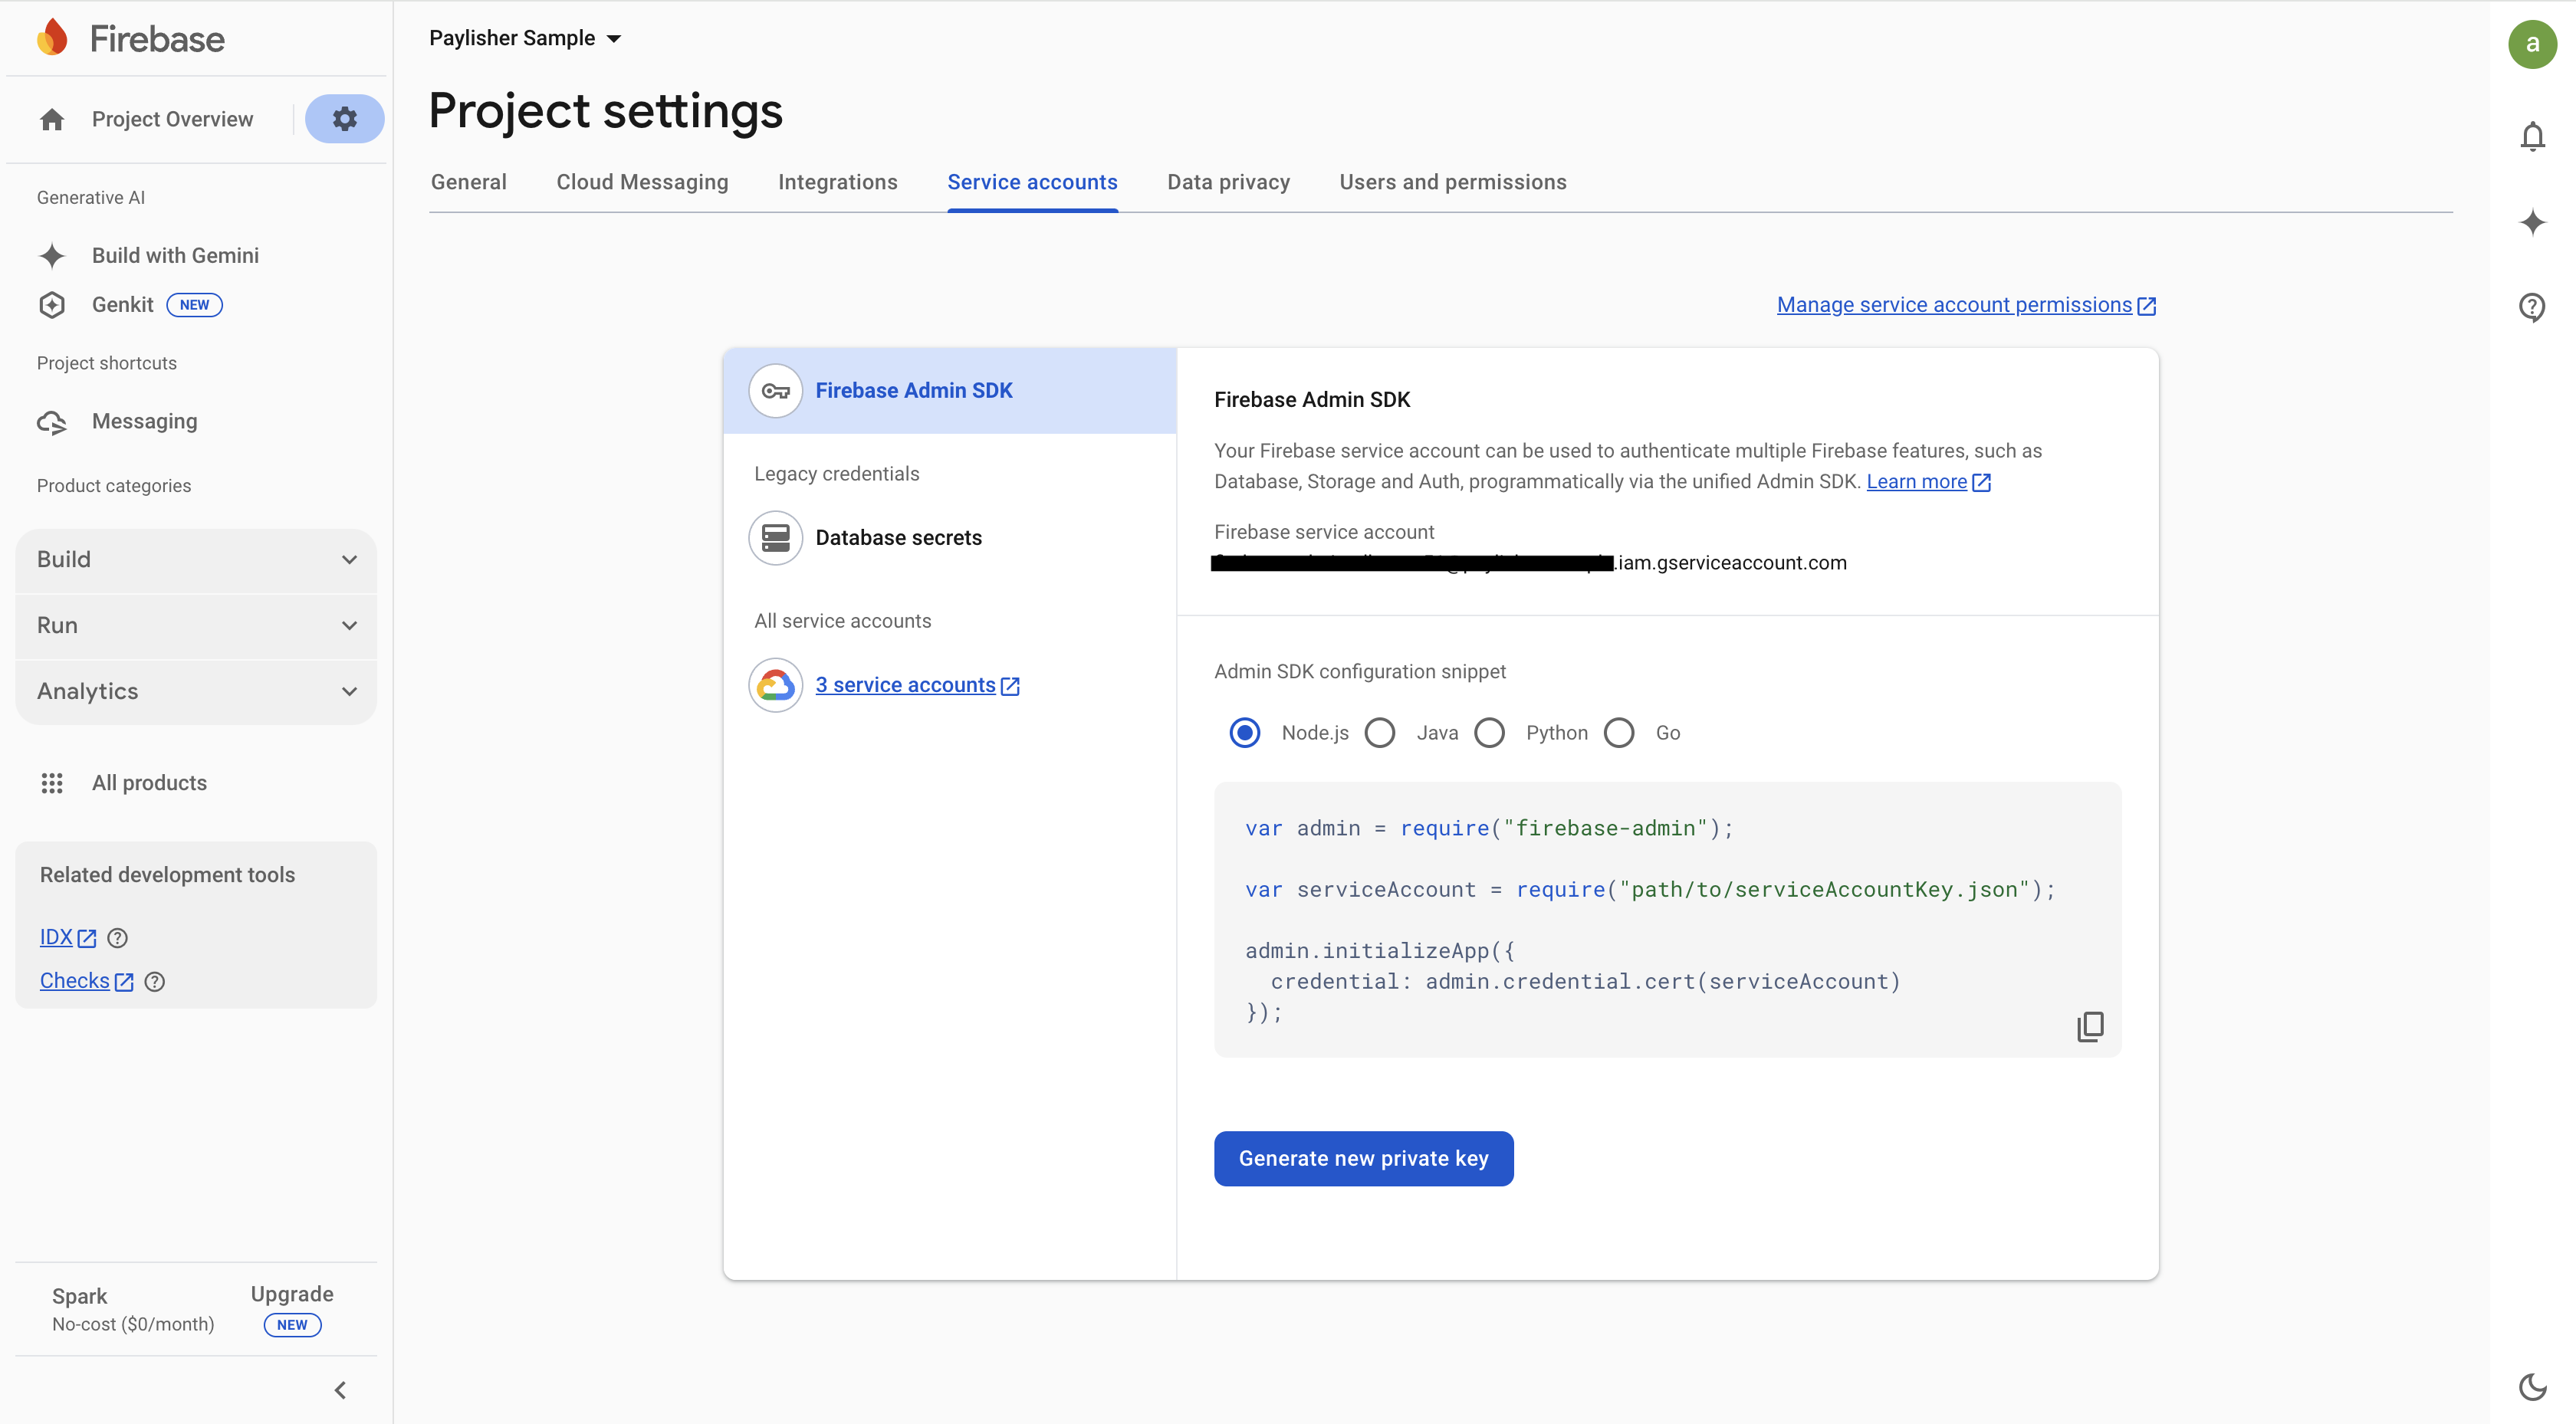This screenshot has height=1424, width=2576.
Task: Click the external-link icon beside Manage permissions
Action: point(2146,306)
